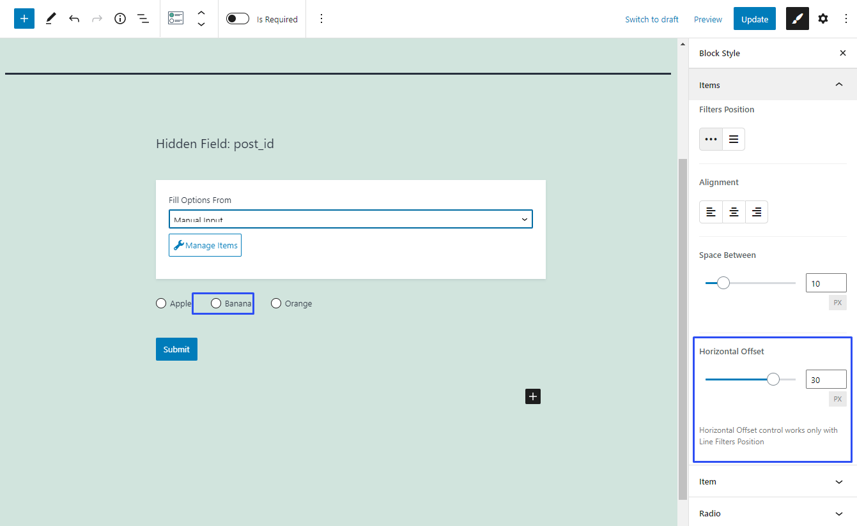Click Switch to draft
The width and height of the screenshot is (857, 526).
651,19
